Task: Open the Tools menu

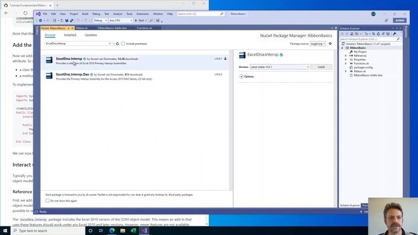Action: (x=129, y=14)
